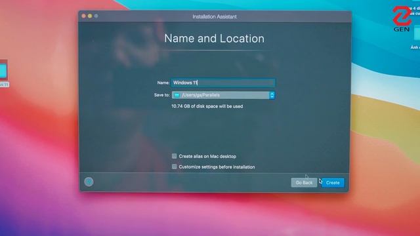Click the Name and Location heading
420x236 pixels.
[x=215, y=39]
